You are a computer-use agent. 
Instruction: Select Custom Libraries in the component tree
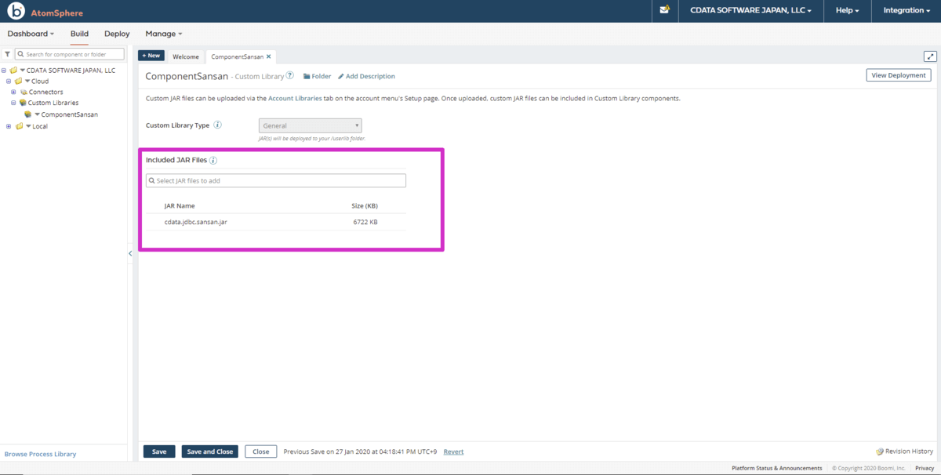click(x=53, y=103)
